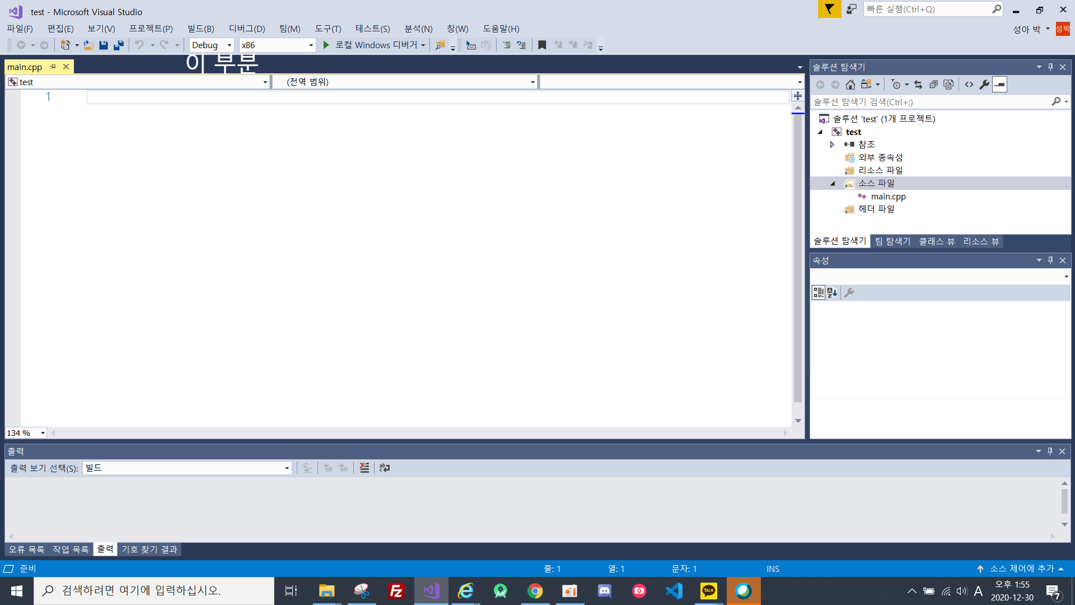The height and width of the screenshot is (605, 1075).
Task: Click the feedback notification flag icon
Action: click(829, 9)
